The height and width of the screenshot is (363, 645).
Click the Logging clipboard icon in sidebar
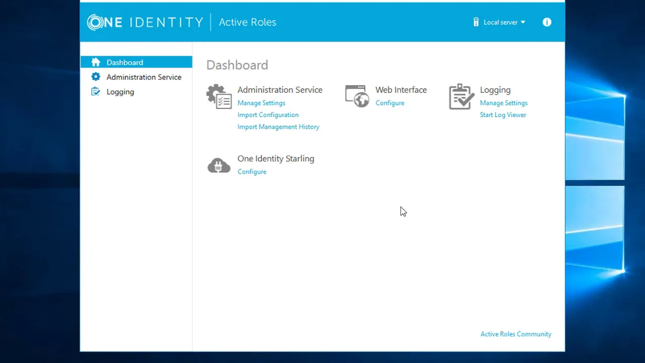(x=96, y=91)
